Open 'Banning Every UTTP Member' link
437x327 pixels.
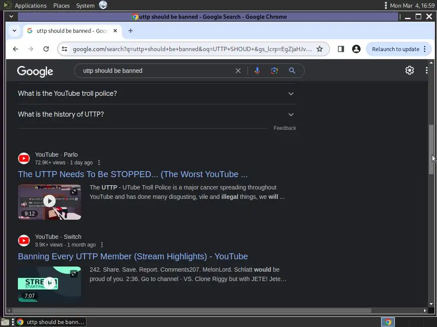[133, 256]
